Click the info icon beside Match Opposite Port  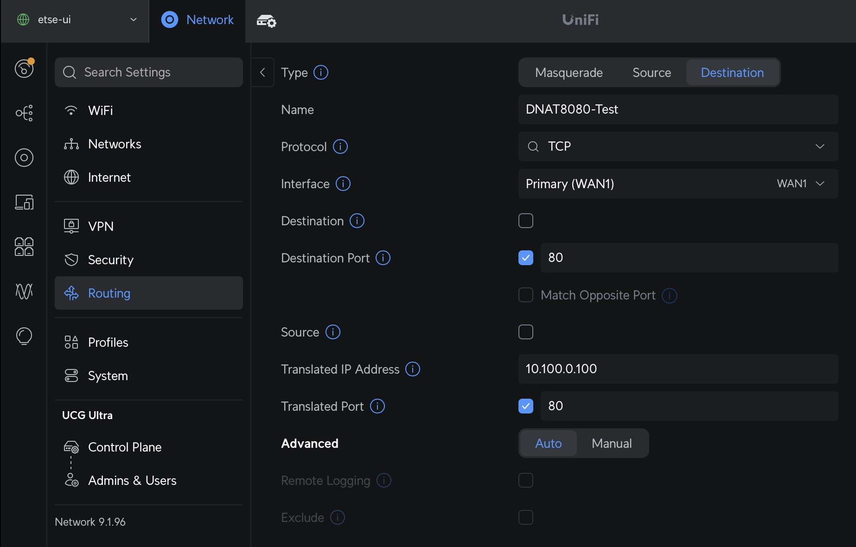(670, 295)
